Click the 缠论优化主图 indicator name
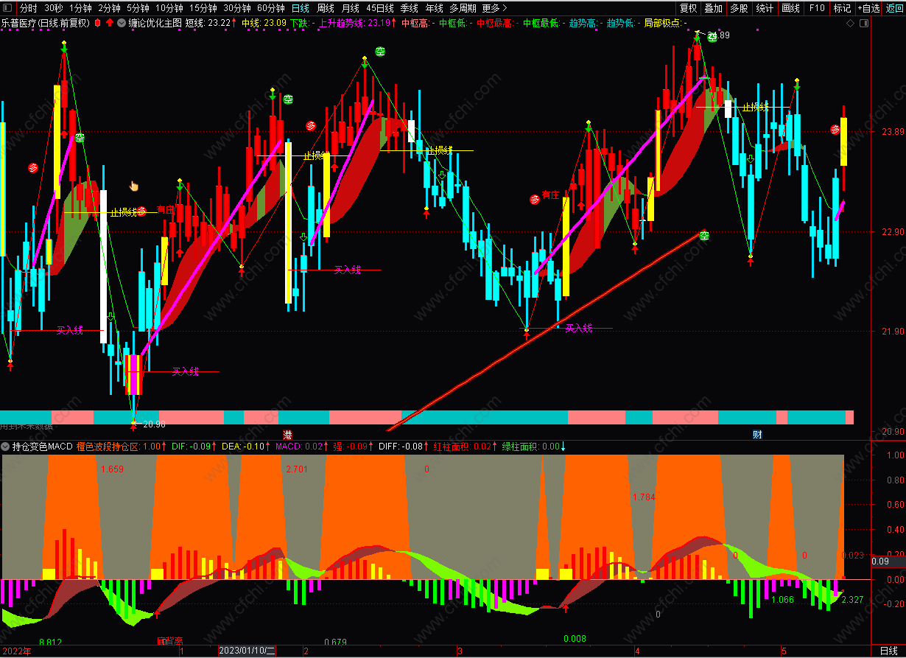This screenshot has height=658, width=906. pos(155,23)
